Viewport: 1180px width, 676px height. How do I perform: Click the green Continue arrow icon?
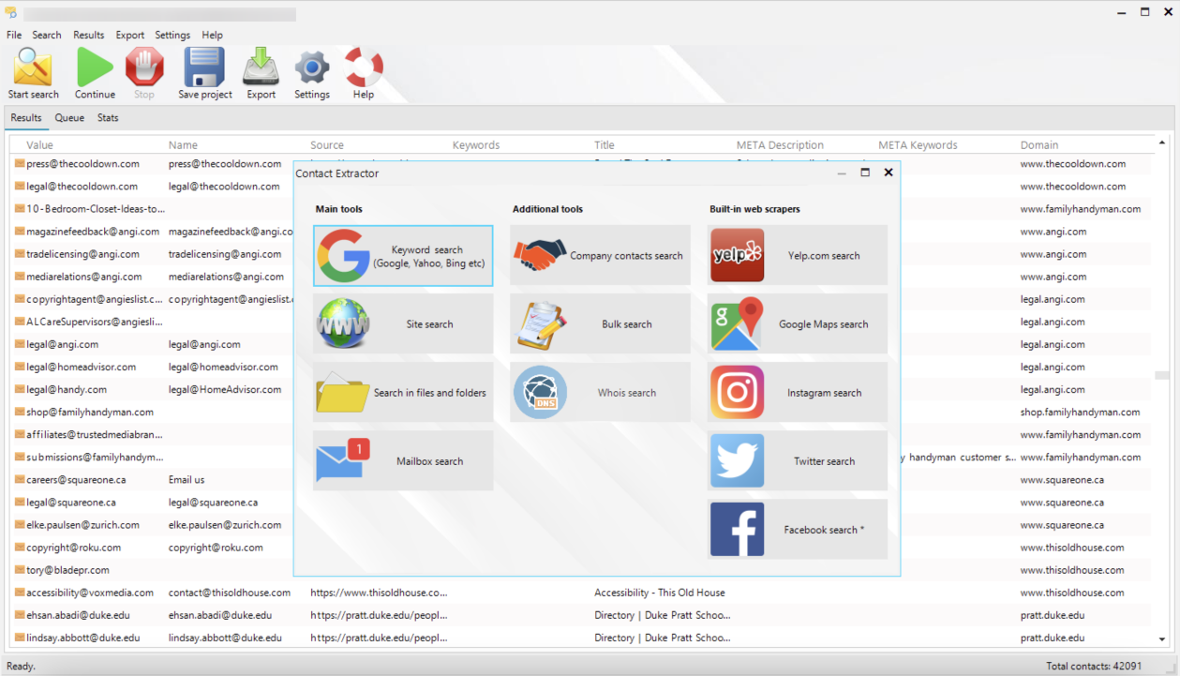point(95,68)
